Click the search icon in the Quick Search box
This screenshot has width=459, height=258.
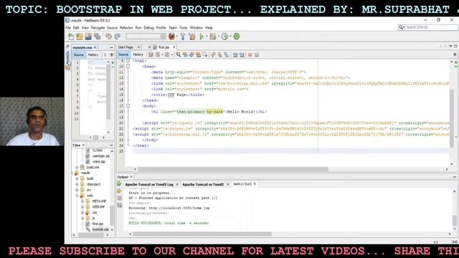tap(401, 27)
